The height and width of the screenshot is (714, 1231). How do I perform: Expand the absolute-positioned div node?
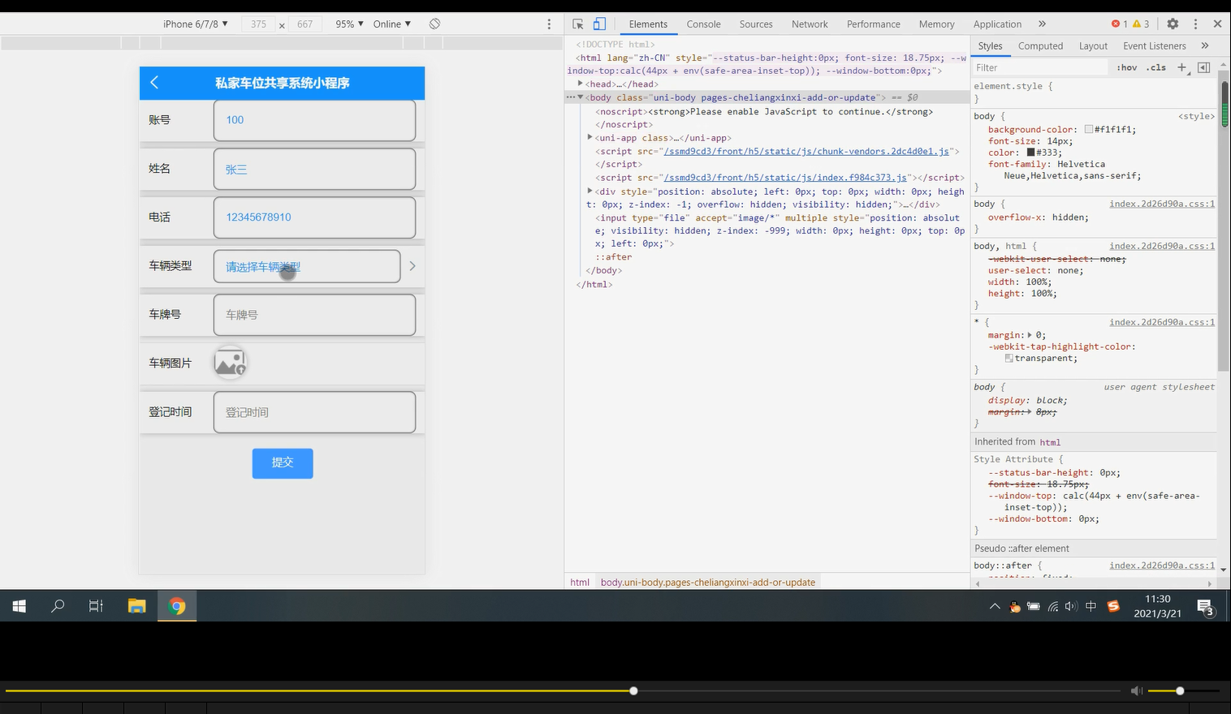pos(590,191)
